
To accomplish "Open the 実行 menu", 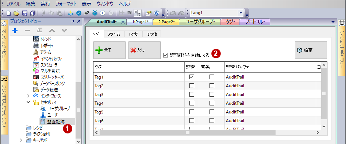I will pyautogui.click(x=46, y=4).
